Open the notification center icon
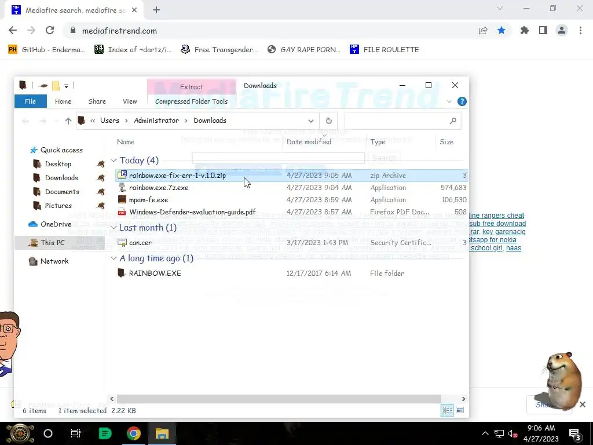Viewport: 593px width, 445px height. 574,433
